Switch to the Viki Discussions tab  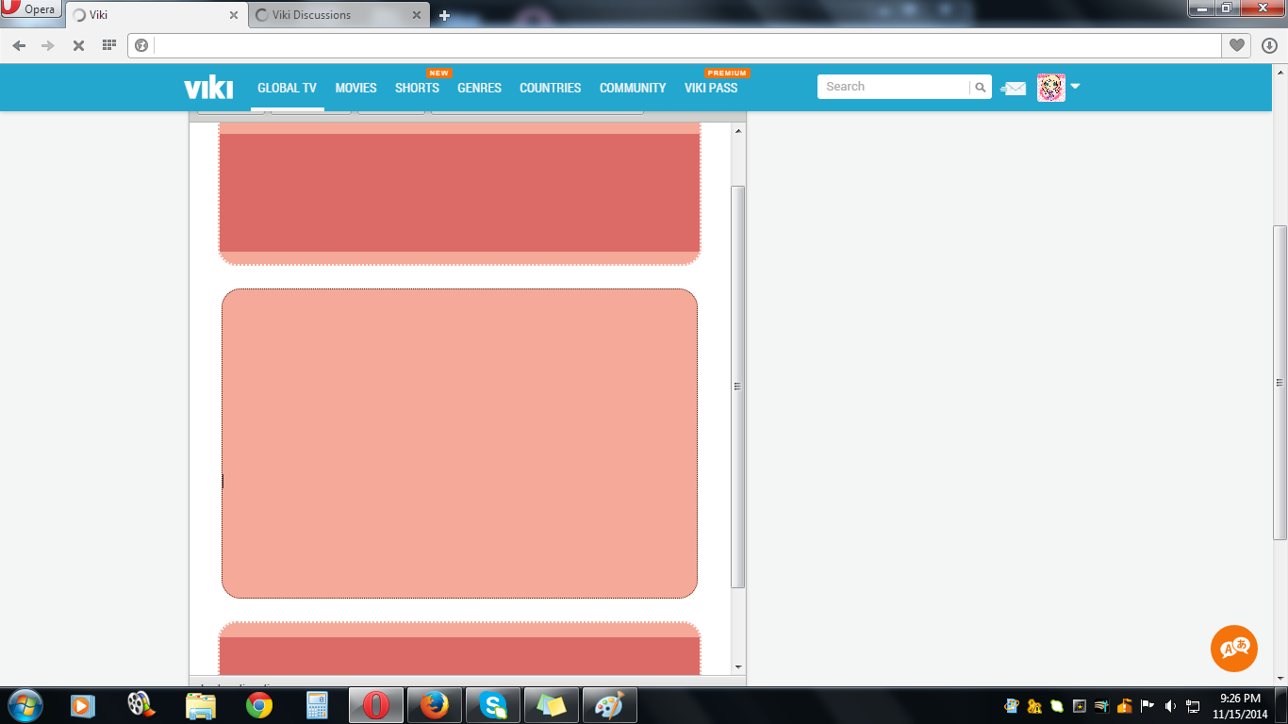tap(339, 15)
